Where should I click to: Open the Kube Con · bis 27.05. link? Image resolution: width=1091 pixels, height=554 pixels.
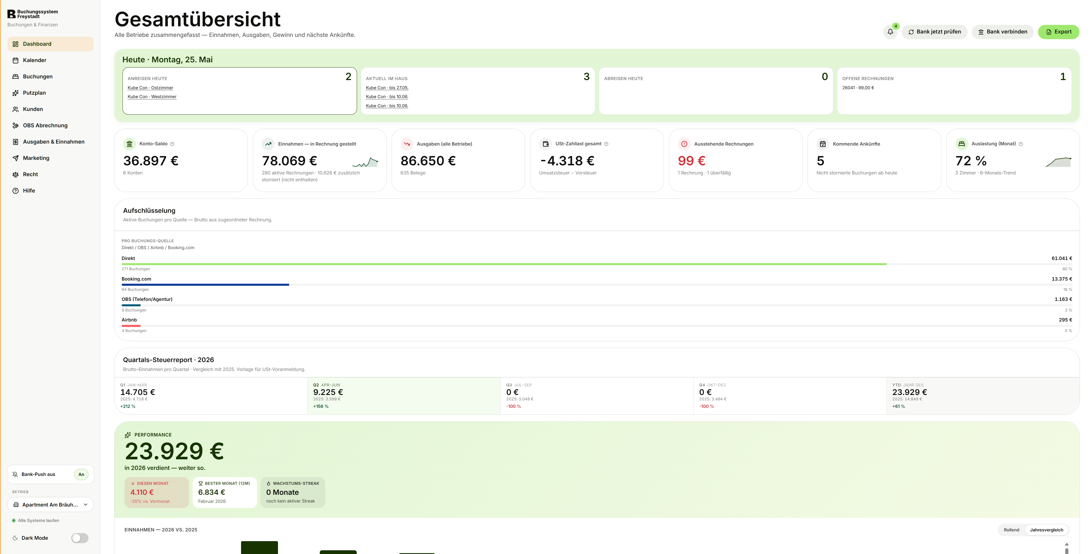(387, 88)
